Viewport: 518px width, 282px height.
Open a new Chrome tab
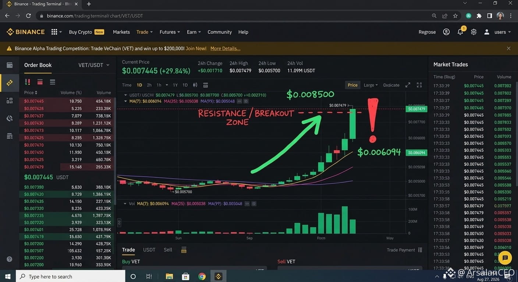89,4
